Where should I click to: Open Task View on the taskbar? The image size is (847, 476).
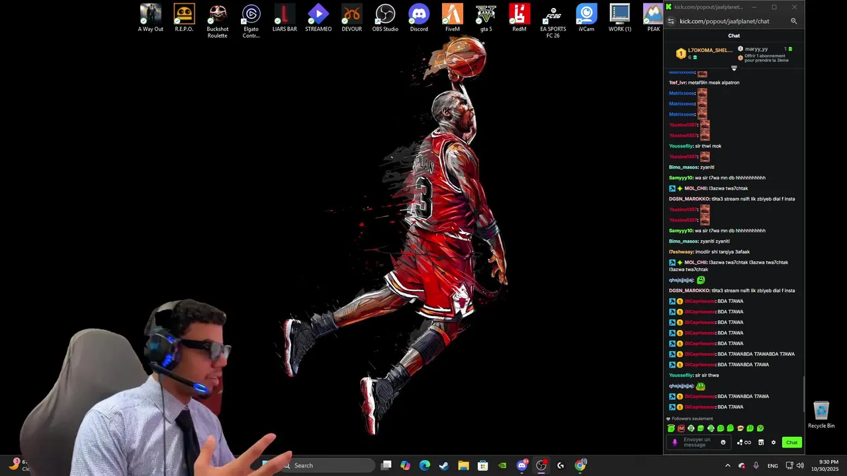coord(386,465)
